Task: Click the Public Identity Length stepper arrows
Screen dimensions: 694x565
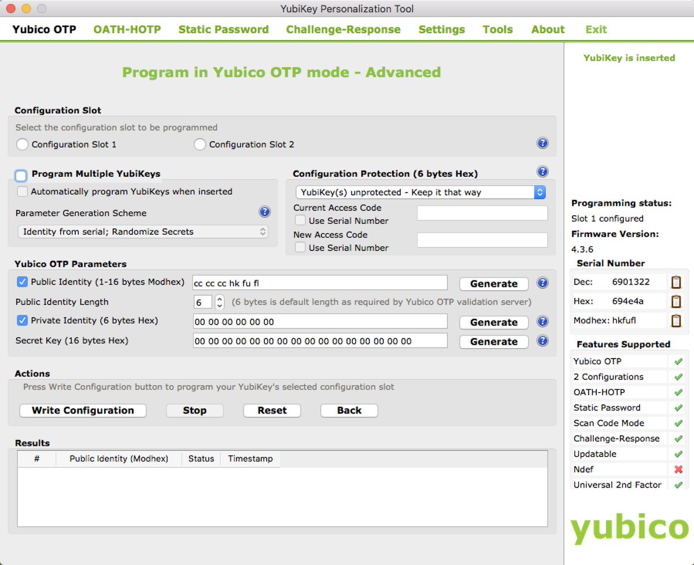Action: click(219, 302)
